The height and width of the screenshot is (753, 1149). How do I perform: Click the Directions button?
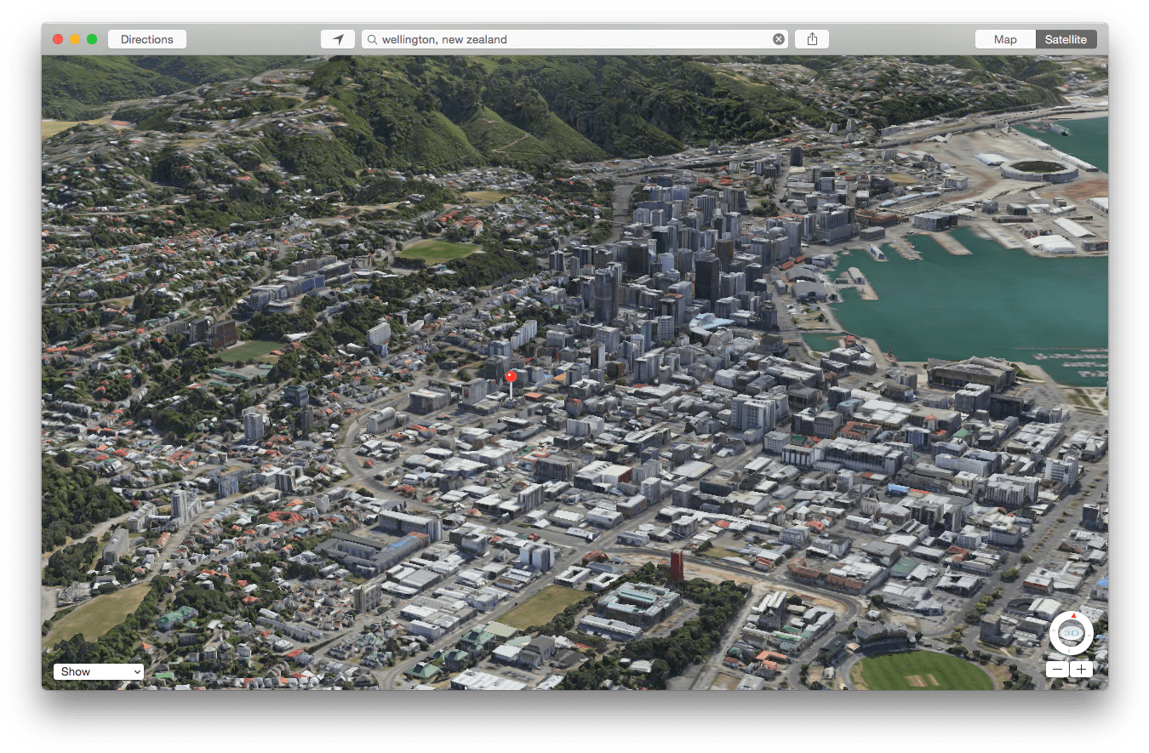point(146,38)
